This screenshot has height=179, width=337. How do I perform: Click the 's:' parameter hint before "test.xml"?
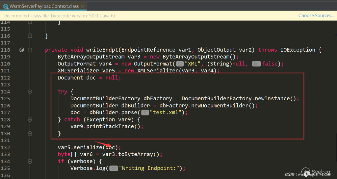click(145, 113)
